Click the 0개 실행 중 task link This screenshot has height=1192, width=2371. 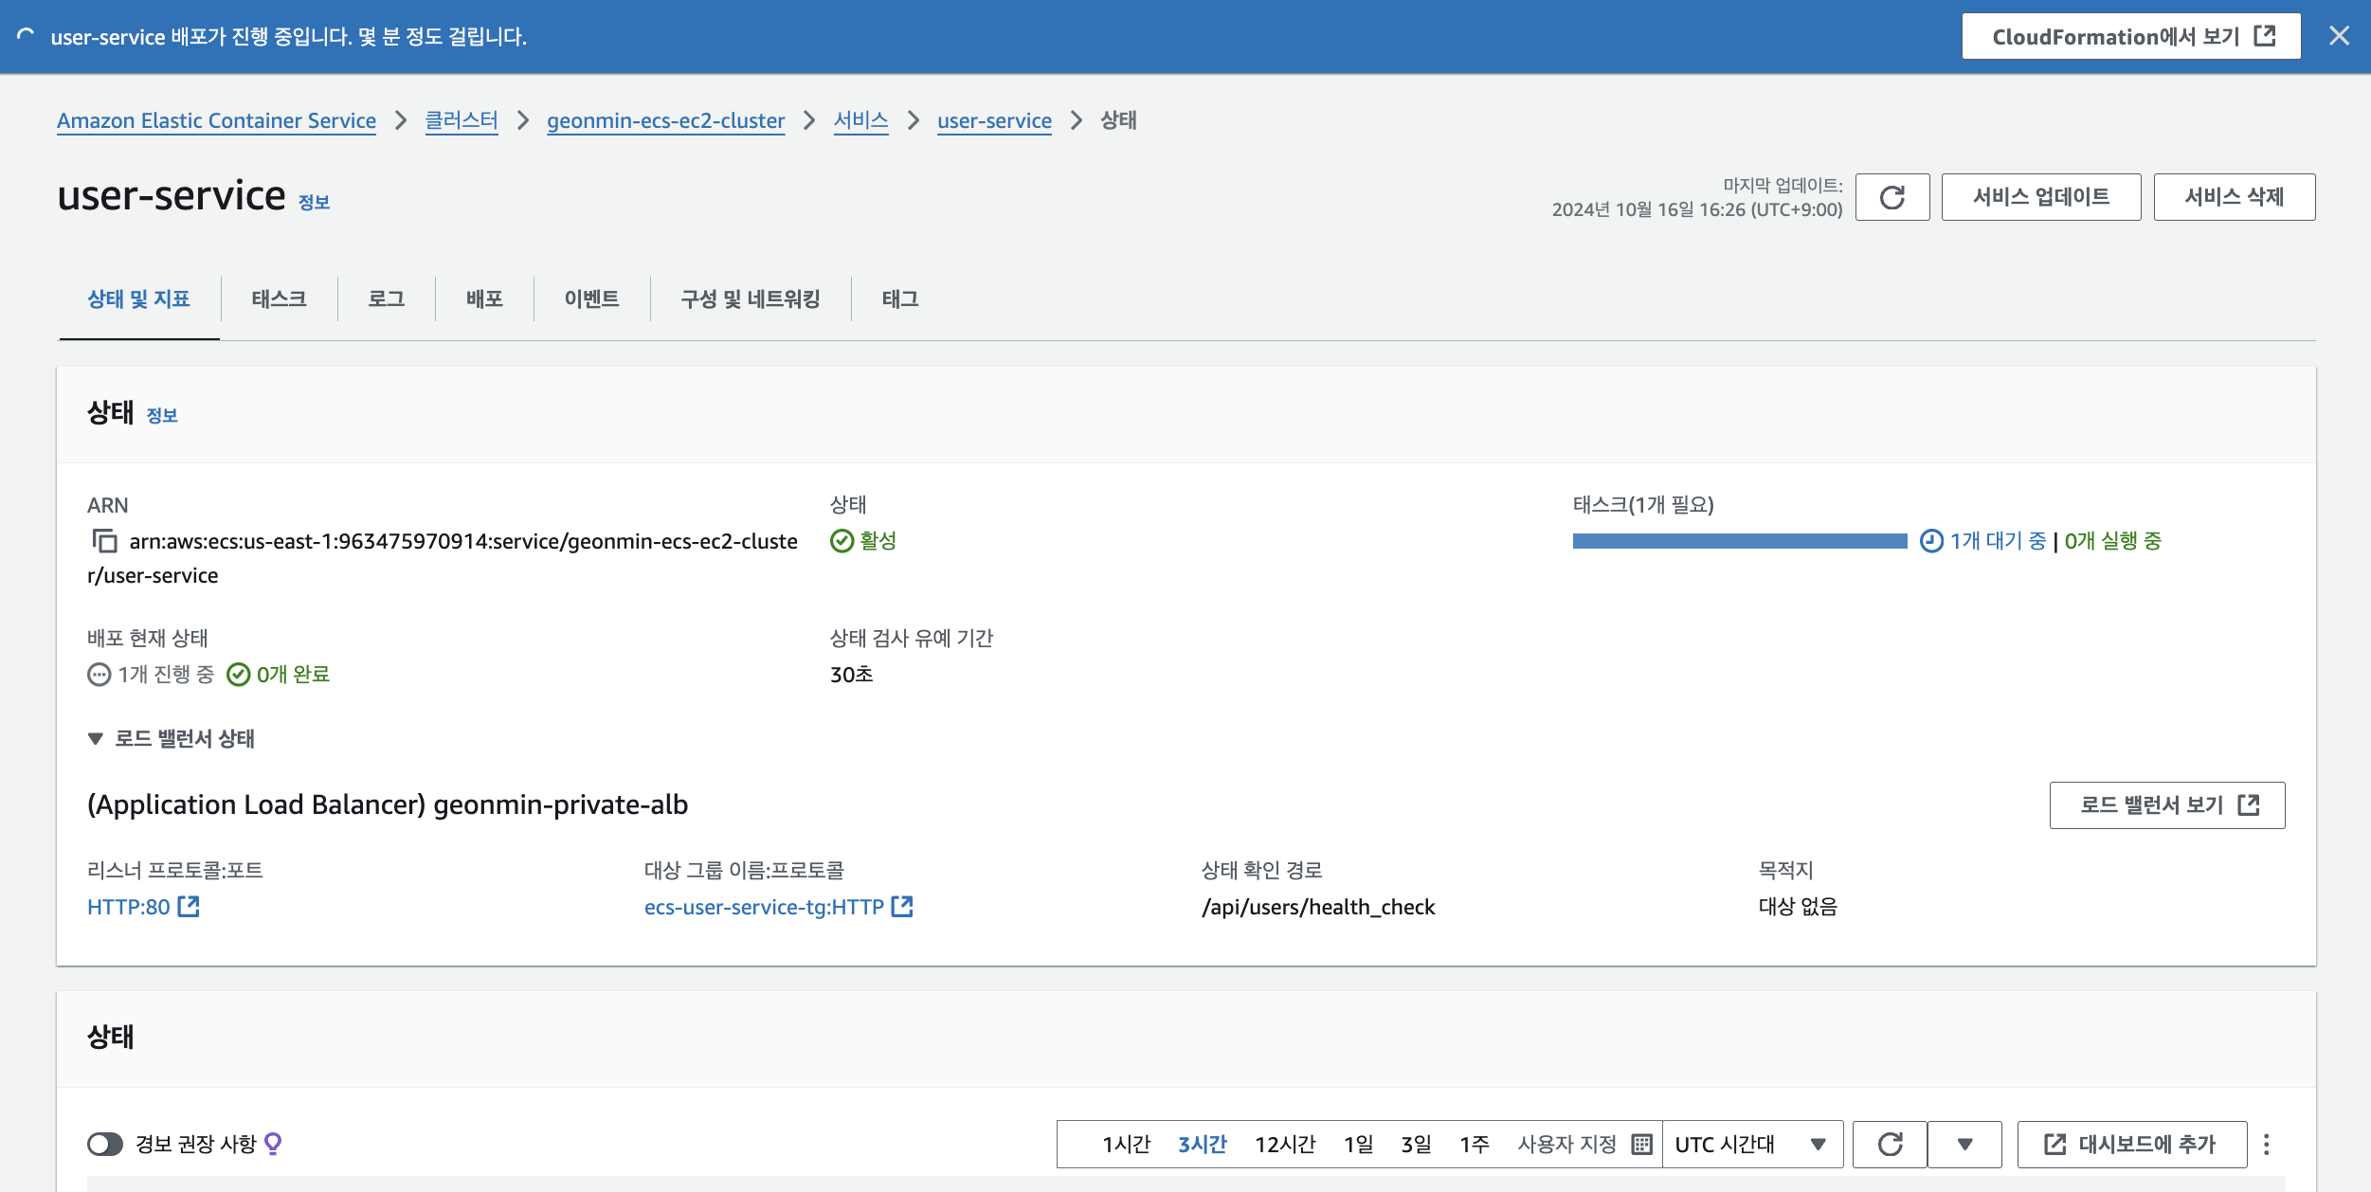pyautogui.click(x=2113, y=541)
